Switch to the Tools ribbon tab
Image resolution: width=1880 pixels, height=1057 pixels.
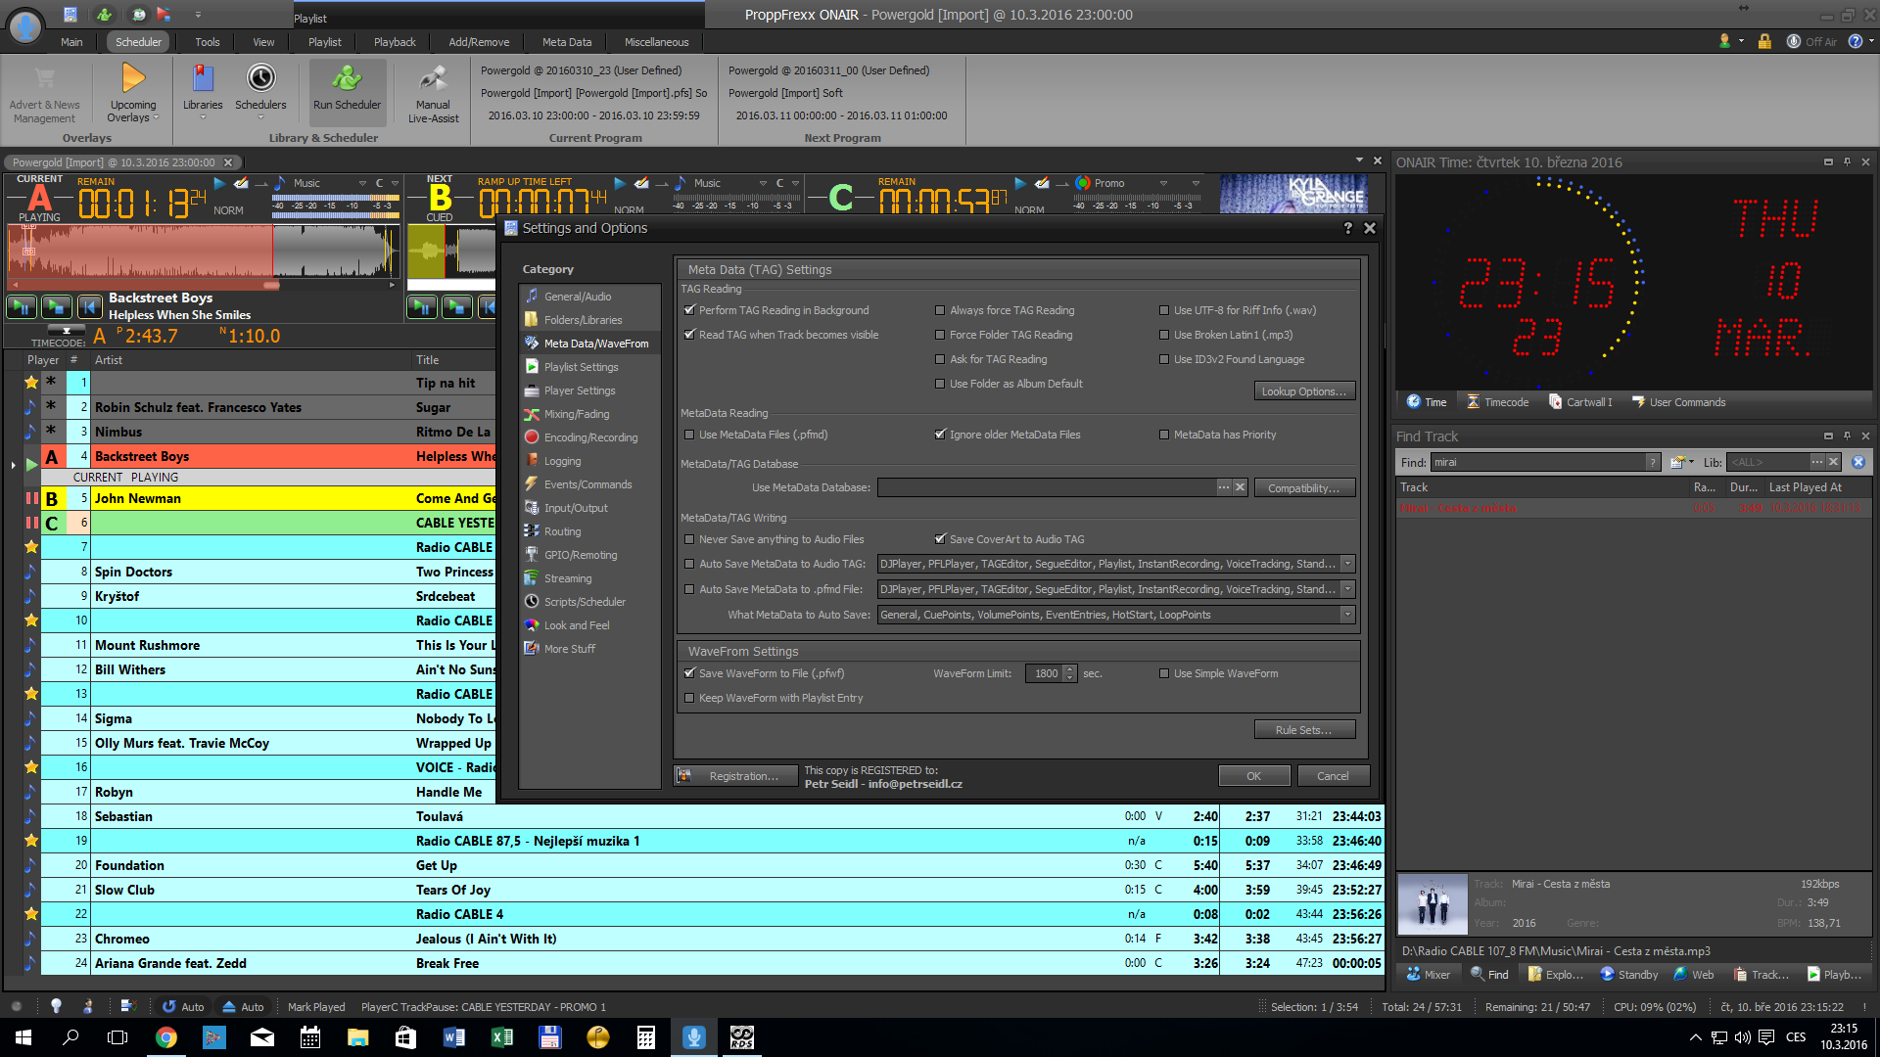(207, 42)
